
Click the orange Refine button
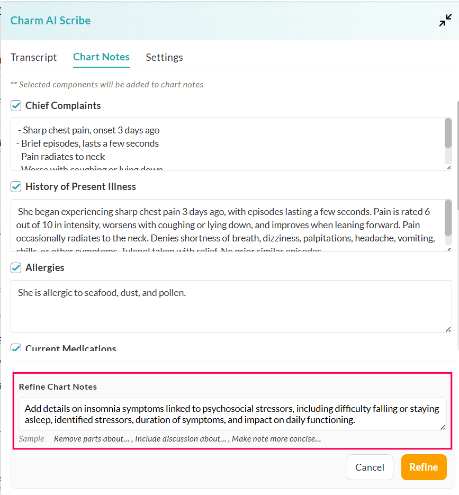tap(424, 467)
